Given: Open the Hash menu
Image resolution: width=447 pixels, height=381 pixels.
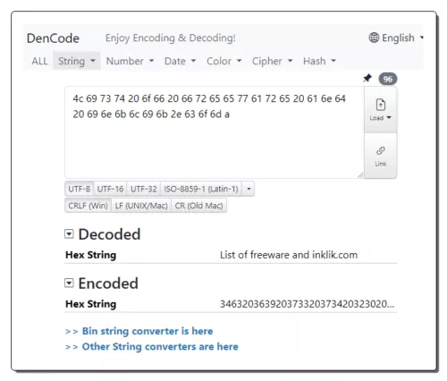Looking at the screenshot, I should 319,61.
